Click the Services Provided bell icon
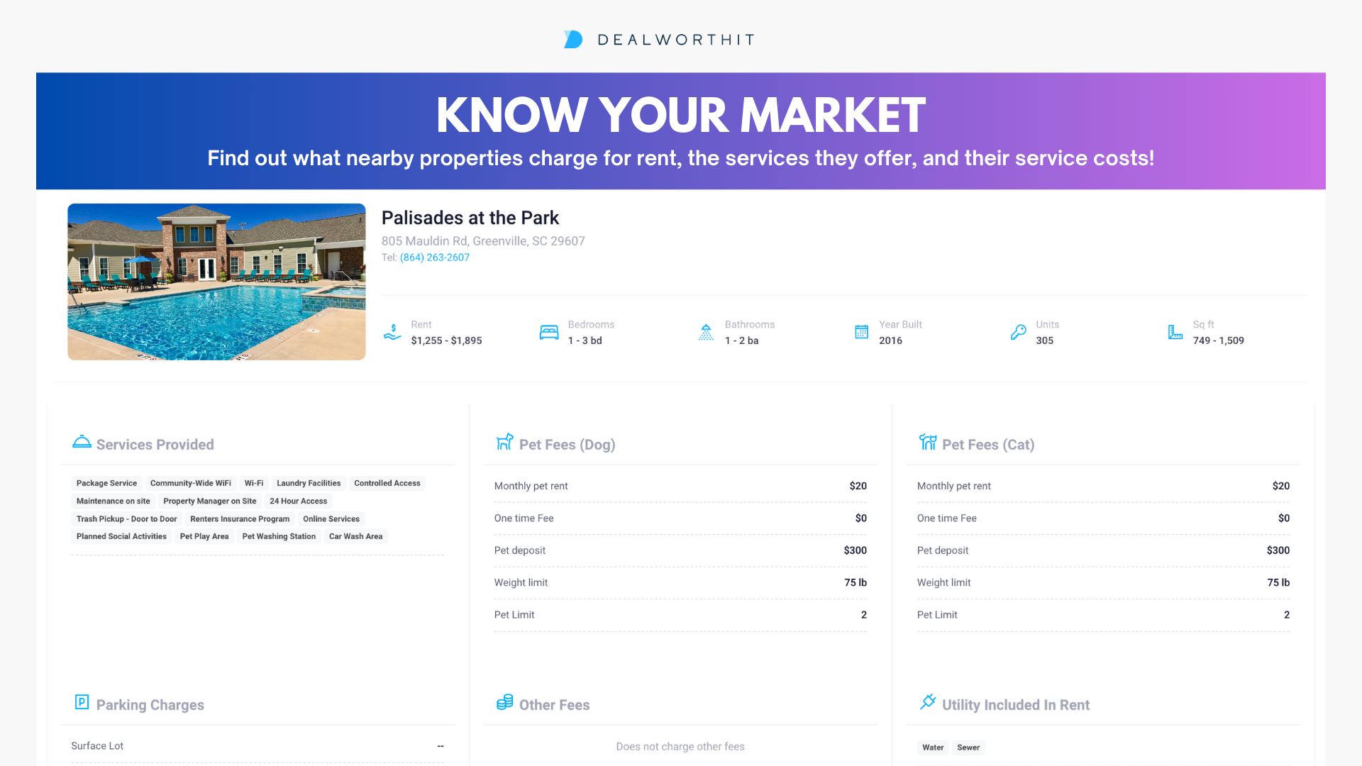The image size is (1362, 766). pos(82,443)
